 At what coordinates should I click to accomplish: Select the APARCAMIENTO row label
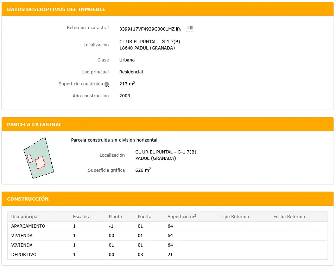28,226
